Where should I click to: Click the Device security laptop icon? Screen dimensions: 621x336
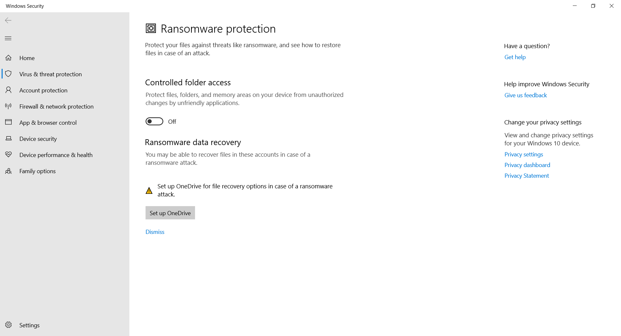[8, 139]
